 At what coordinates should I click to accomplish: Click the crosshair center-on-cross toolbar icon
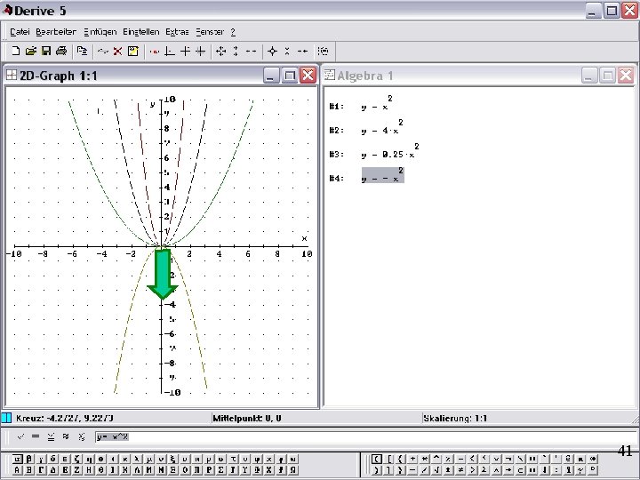pyautogui.click(x=272, y=51)
